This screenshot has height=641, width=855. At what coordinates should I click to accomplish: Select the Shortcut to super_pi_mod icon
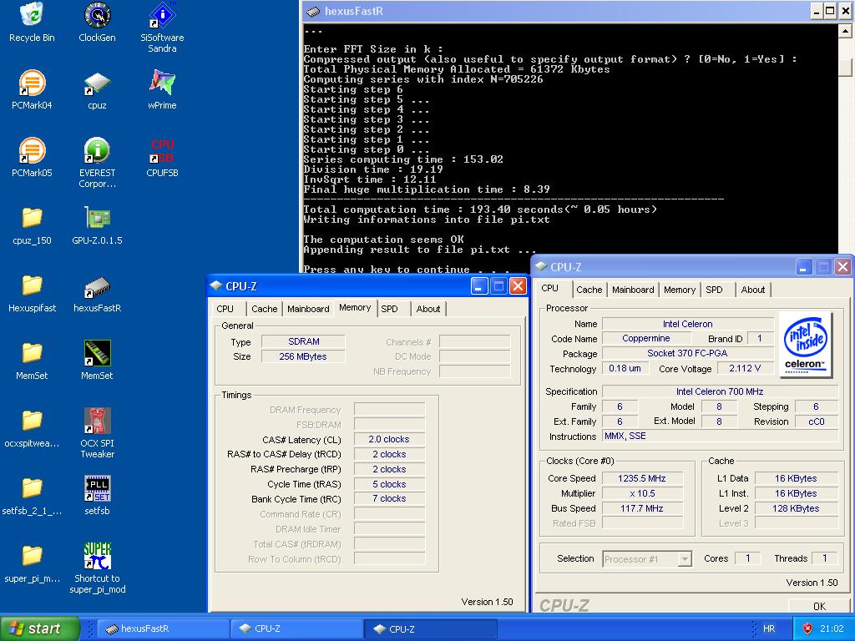(x=97, y=556)
